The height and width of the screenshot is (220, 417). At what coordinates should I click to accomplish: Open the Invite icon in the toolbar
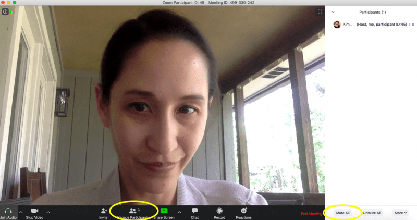[x=104, y=211]
